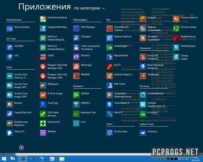Open Internet Explorer icon
203x162 pixels.
coord(109,38)
